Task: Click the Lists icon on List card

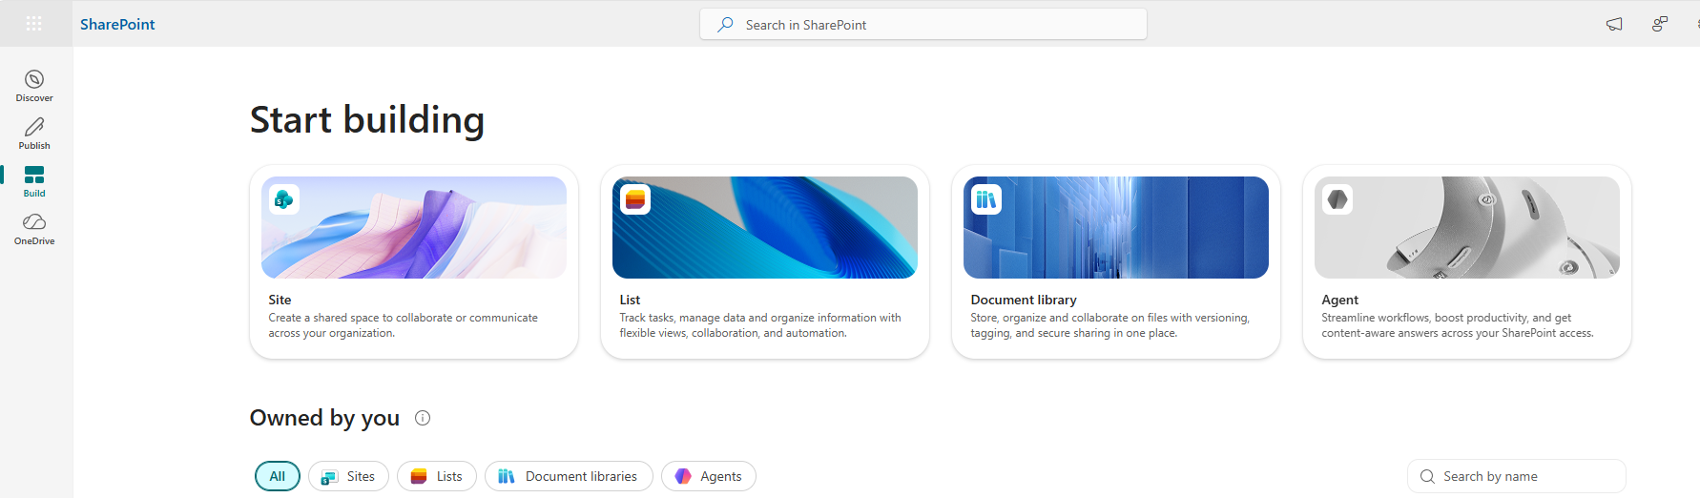Action: [635, 199]
